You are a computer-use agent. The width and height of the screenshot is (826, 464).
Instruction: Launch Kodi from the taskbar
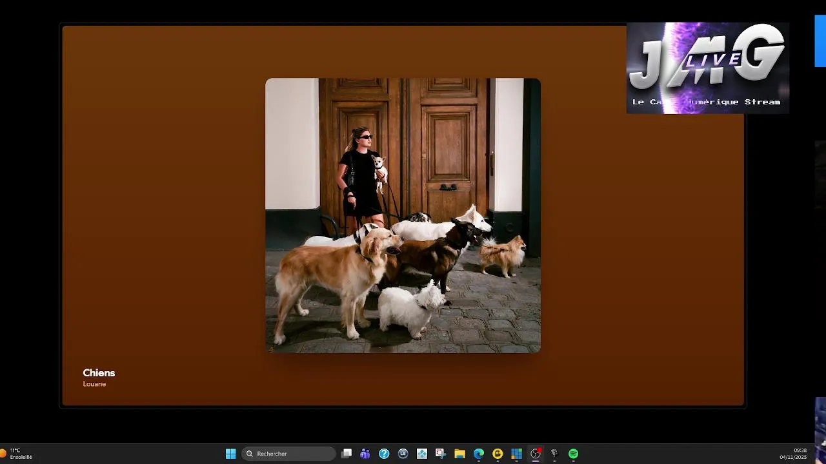point(422,454)
